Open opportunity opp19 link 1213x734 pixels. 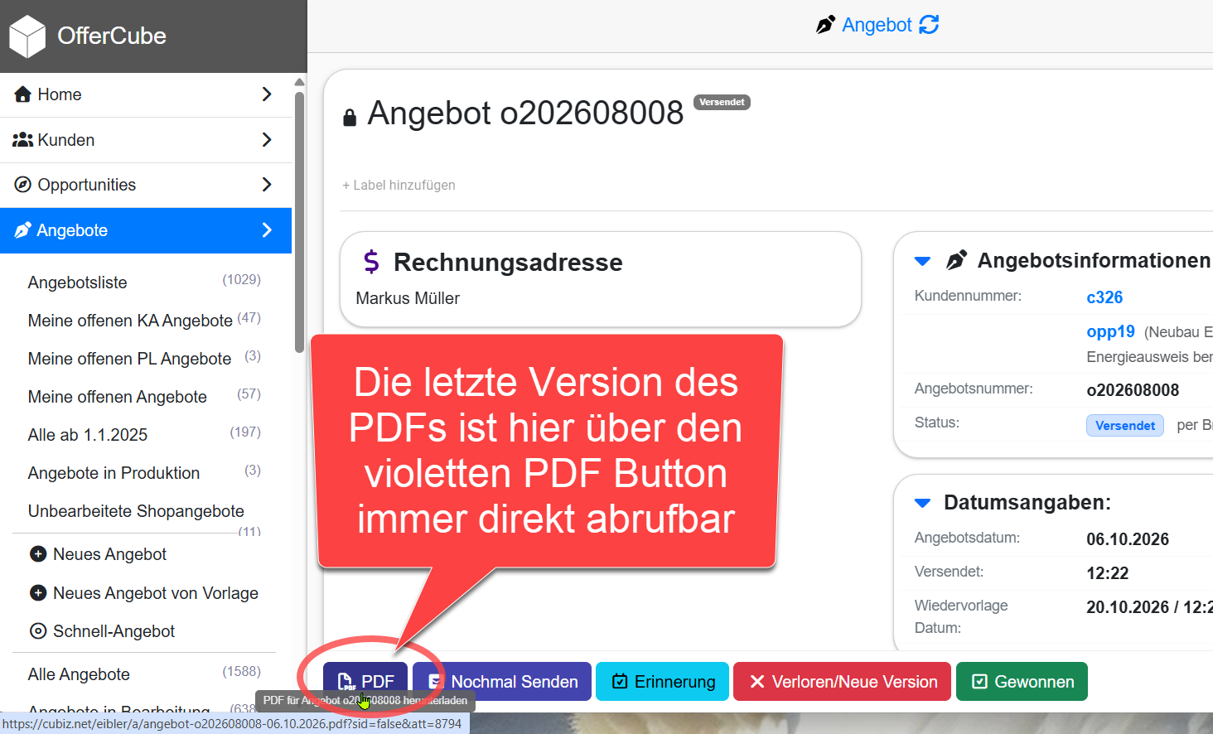pos(1110,331)
